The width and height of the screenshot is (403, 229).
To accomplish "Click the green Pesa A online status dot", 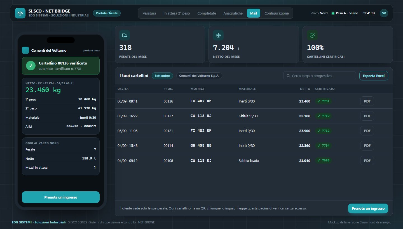I will (x=333, y=13).
